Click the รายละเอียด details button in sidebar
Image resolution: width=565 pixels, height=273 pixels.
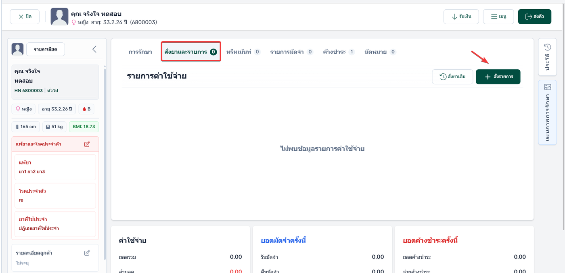[x=46, y=49]
